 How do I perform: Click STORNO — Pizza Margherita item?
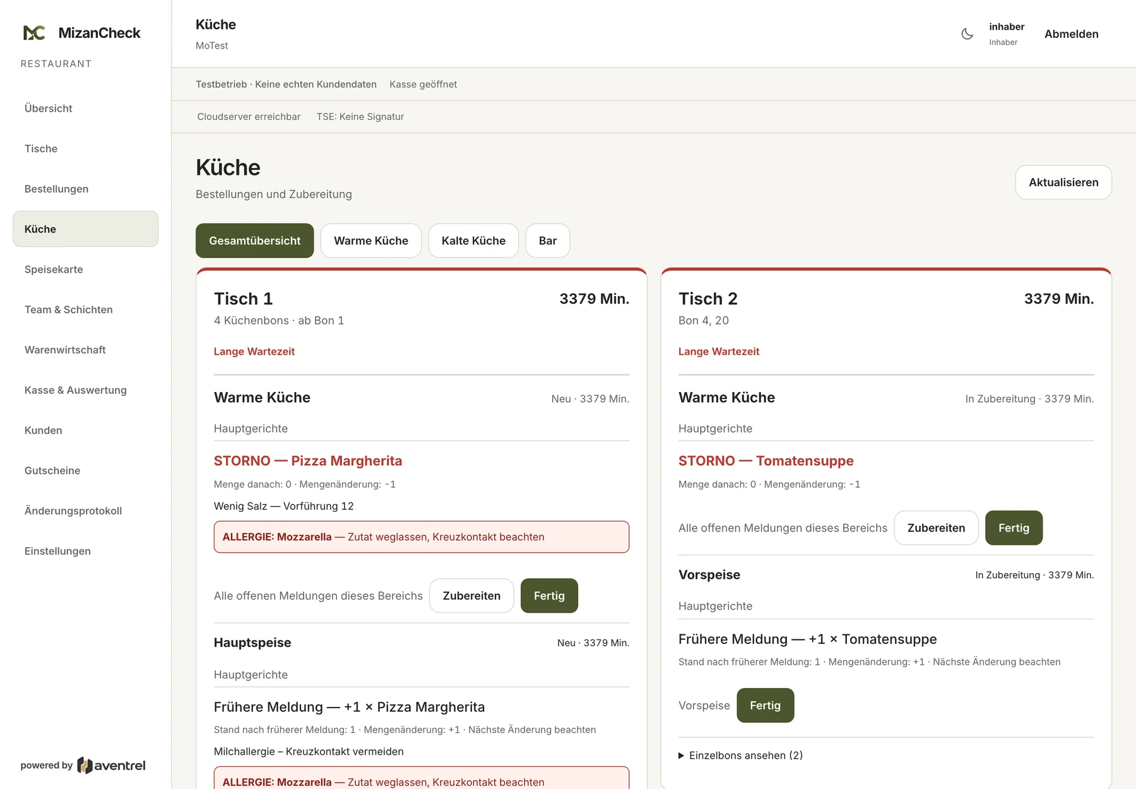point(308,461)
